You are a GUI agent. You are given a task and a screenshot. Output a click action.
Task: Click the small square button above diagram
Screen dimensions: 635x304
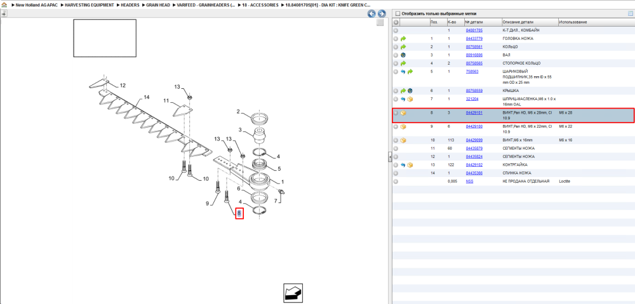380,23
